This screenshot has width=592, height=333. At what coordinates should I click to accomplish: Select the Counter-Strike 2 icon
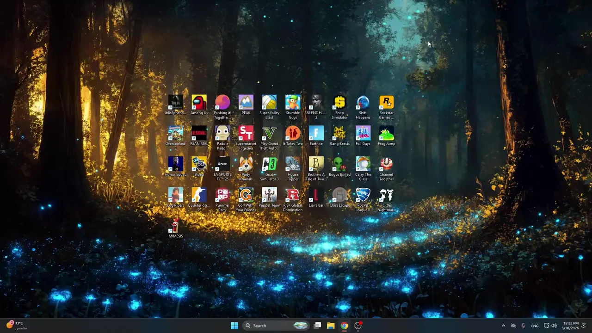(199, 199)
